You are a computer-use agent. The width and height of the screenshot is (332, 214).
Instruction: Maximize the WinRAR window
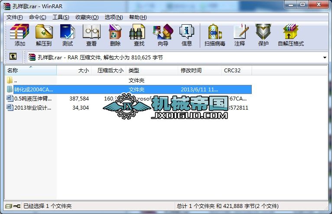[x=303, y=4]
